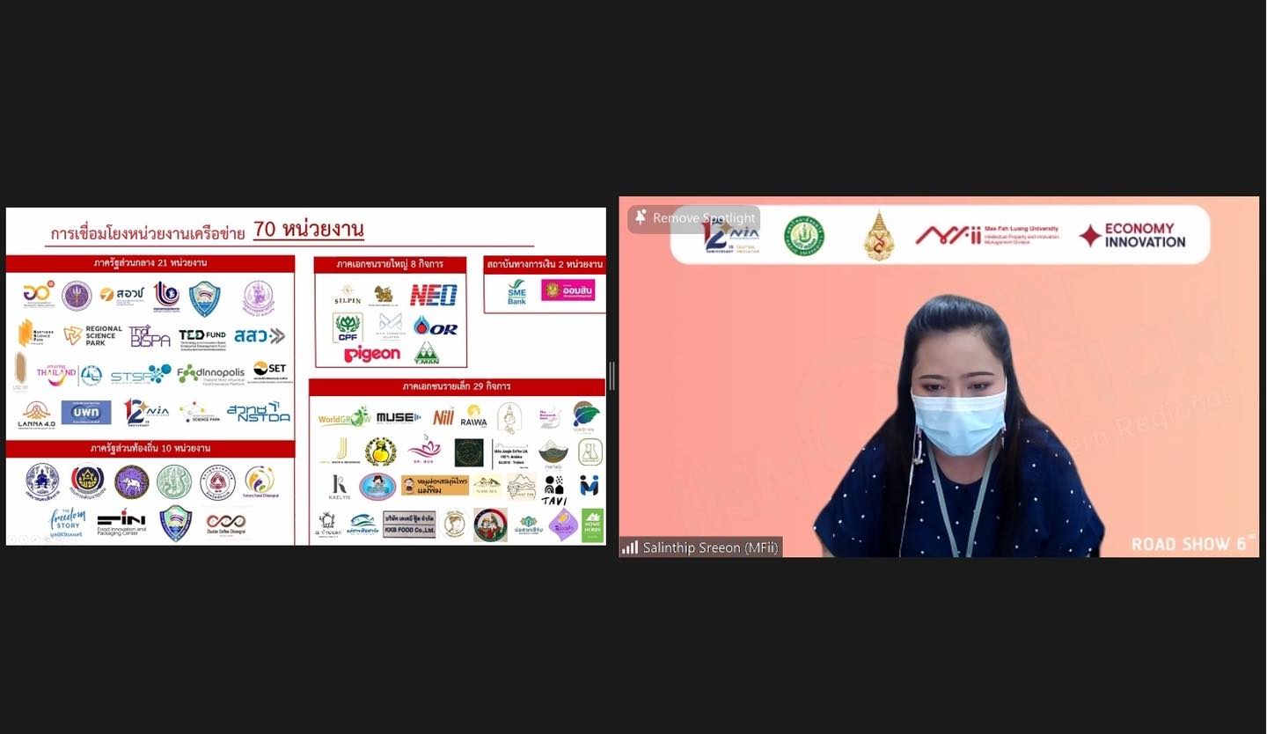Click the T.MAN logo on the slide
Image resolution: width=1267 pixels, height=734 pixels.
coord(427,353)
